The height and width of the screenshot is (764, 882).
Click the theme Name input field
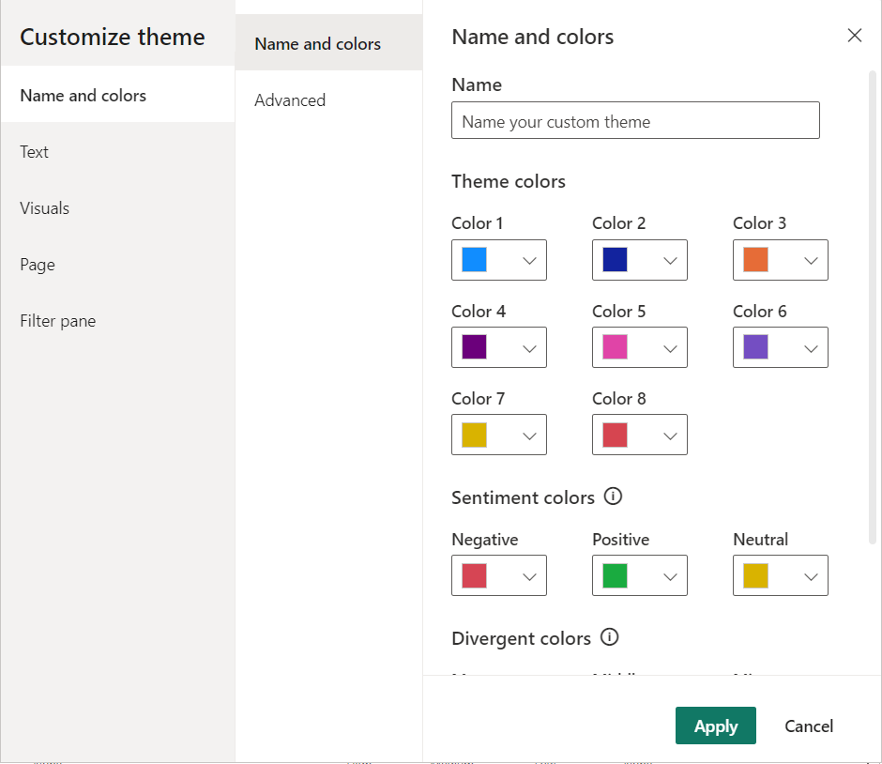point(635,121)
